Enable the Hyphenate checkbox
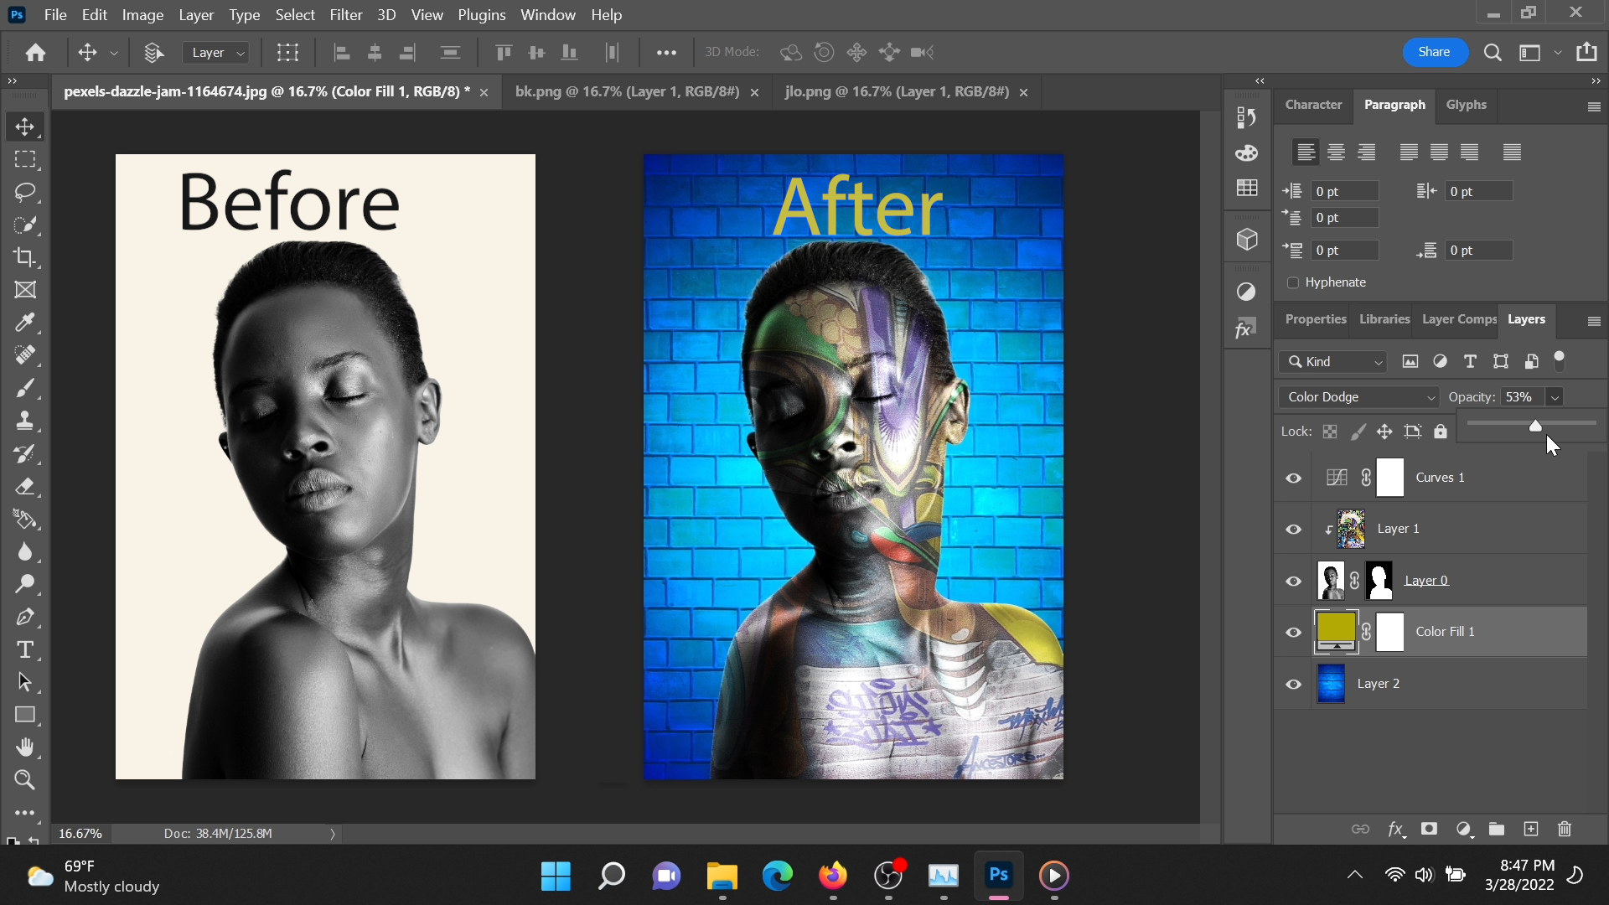Image resolution: width=1609 pixels, height=905 pixels. (1292, 282)
